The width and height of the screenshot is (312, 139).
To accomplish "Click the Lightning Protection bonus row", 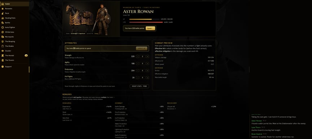I will (x=139, y=130).
